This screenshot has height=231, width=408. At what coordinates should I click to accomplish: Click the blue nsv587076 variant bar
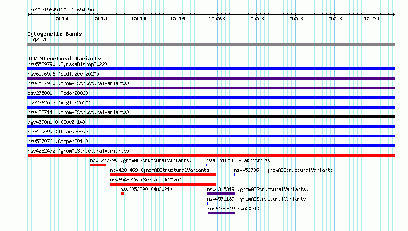point(211,146)
